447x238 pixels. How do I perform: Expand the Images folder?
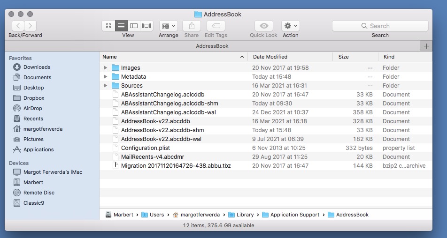(105, 67)
